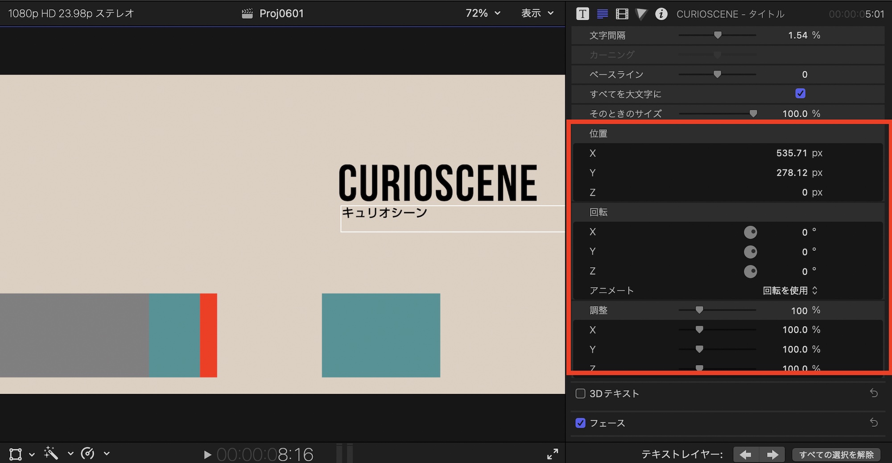Click the retime speedometer icon

pos(88,454)
